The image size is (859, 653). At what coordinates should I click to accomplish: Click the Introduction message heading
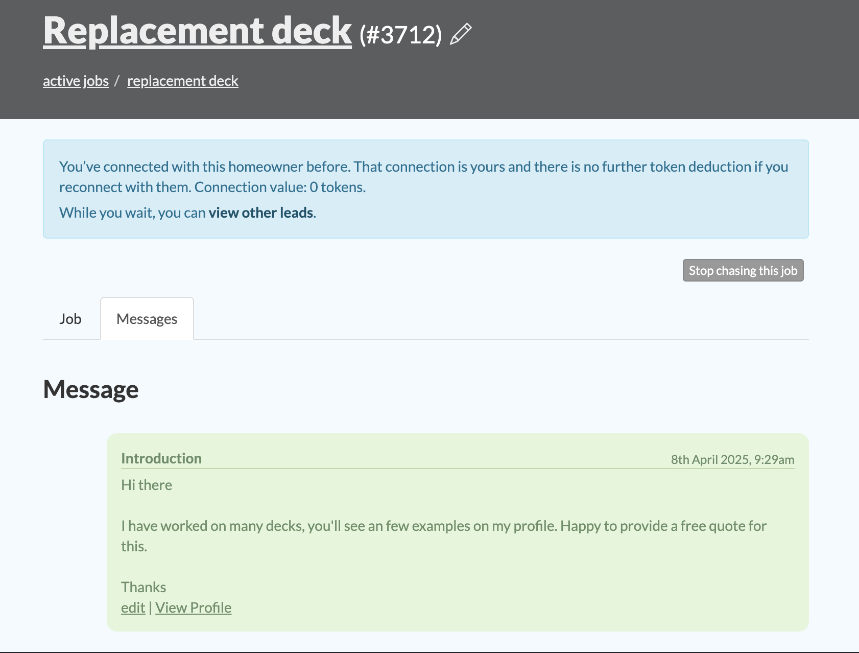tap(161, 458)
